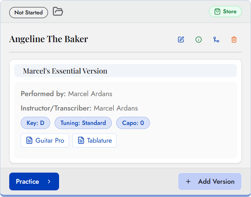Image resolution: width=251 pixels, height=197 pixels.
Task: Click the Add Version button label
Action: pos(216,181)
